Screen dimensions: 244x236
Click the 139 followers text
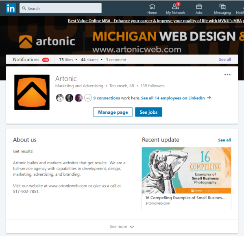pyautogui.click(x=152, y=86)
